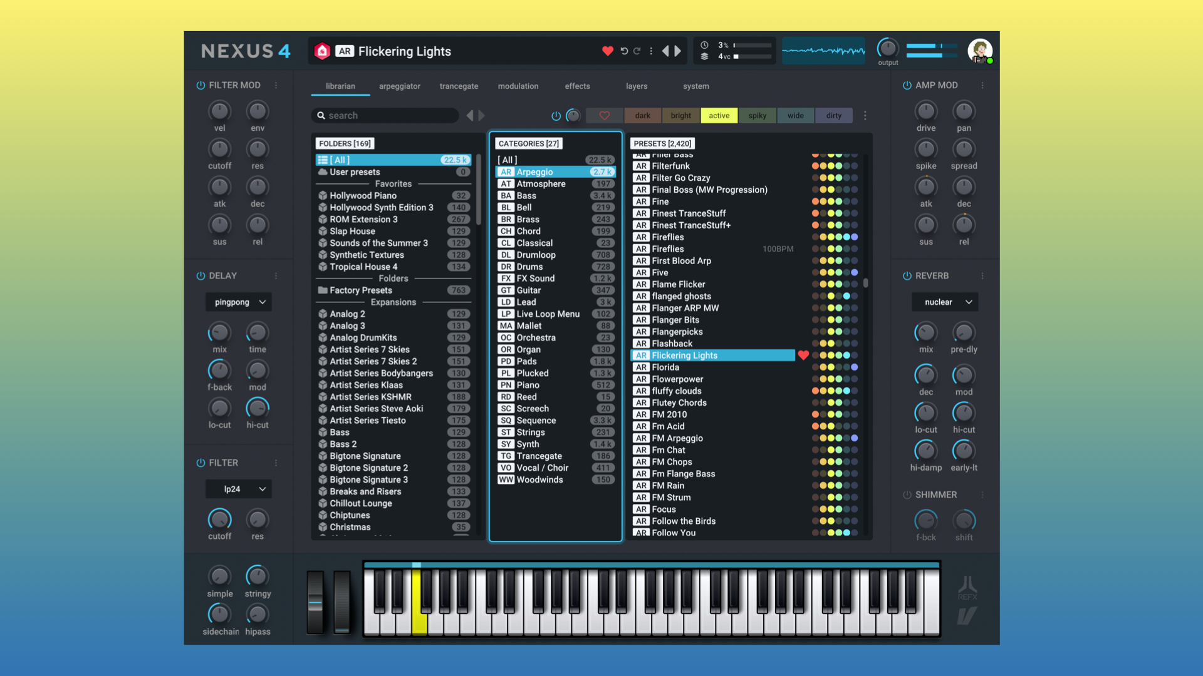Open the AMP MOD options menu
The image size is (1203, 676).
pyautogui.click(x=982, y=85)
